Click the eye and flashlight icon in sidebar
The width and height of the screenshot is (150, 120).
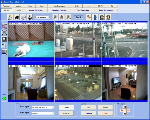click(4, 46)
